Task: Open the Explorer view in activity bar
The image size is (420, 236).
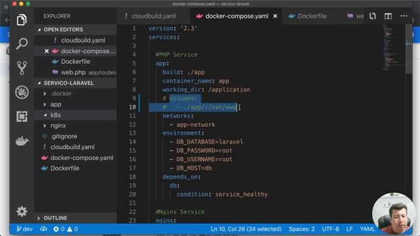Action: 22,20
